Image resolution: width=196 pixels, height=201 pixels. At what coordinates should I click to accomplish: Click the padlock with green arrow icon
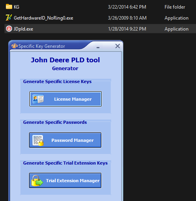(37, 181)
